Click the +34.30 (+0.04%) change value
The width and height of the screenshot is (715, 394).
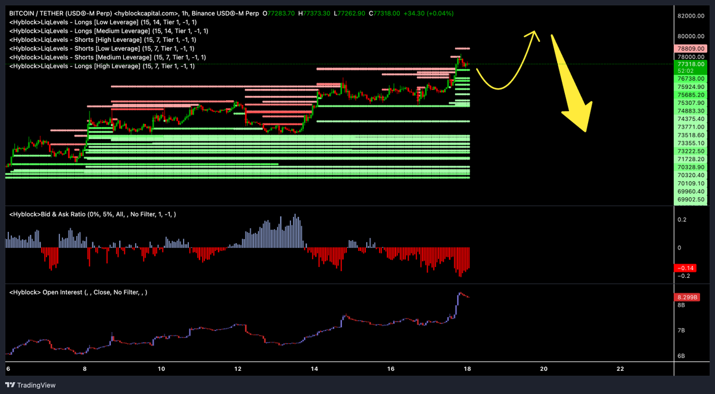(429, 12)
